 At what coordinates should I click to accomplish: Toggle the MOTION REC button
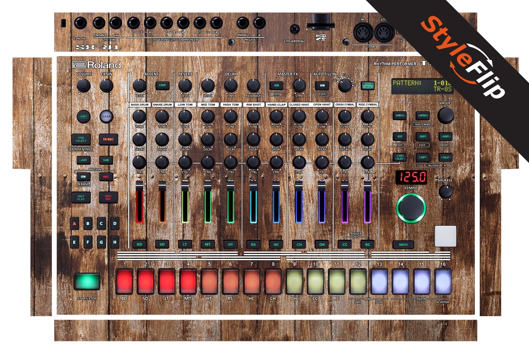pyautogui.click(x=106, y=177)
